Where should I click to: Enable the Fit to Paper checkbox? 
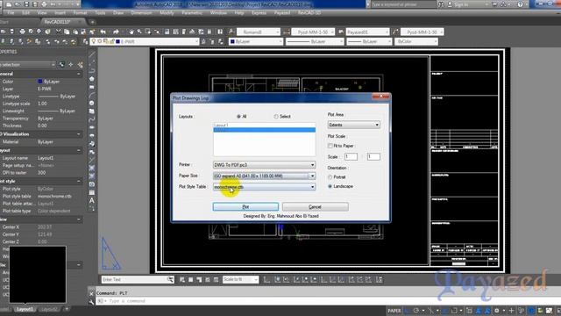click(330, 146)
